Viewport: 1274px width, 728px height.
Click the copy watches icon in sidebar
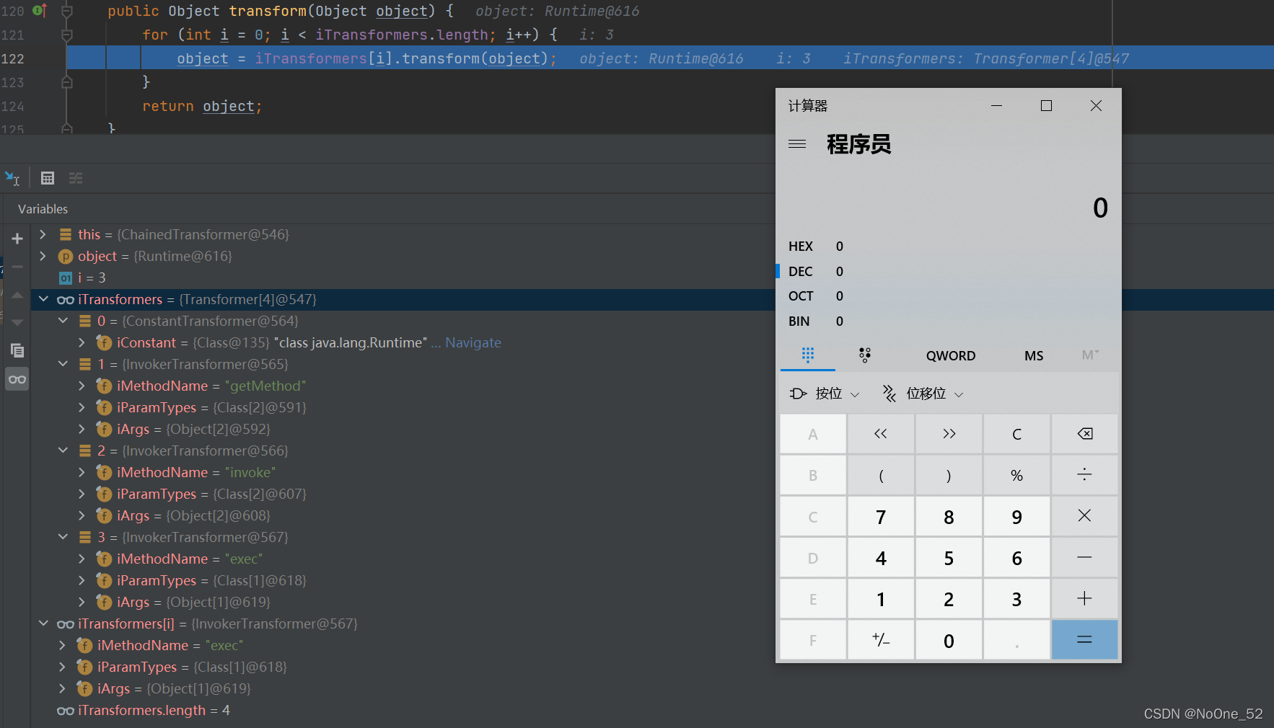click(17, 350)
